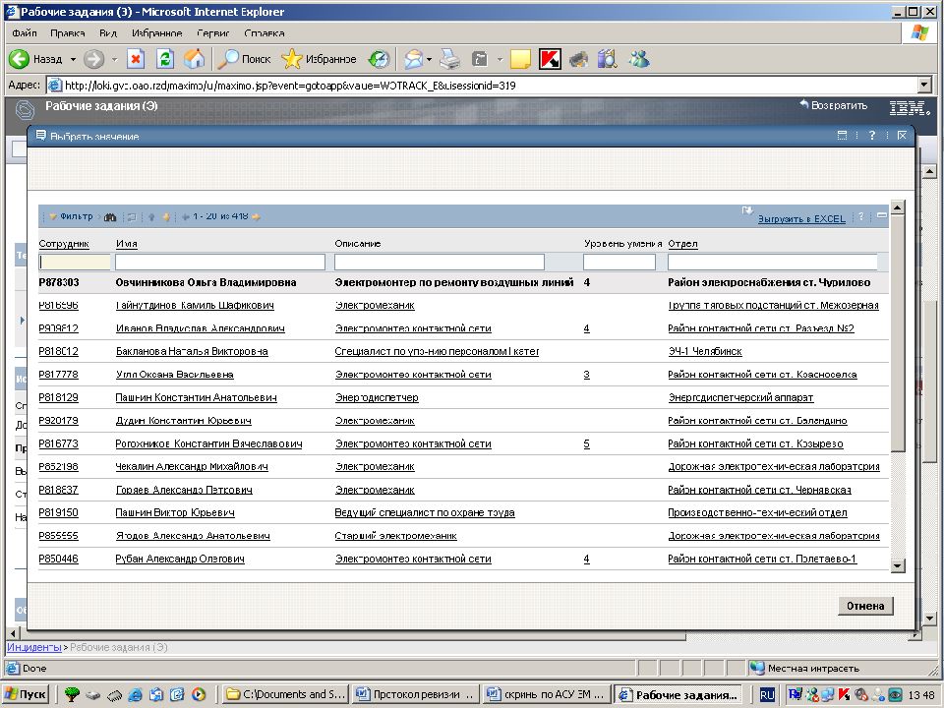The width and height of the screenshot is (944, 708).
Task: Click the binoculars search icon in table toolbar
Action: 109,216
